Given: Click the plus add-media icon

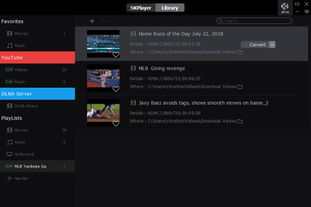Looking at the screenshot, I should point(92,21).
